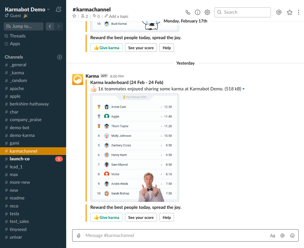Open tinyseed channel
This screenshot has height=248, width=304.
[33, 229]
